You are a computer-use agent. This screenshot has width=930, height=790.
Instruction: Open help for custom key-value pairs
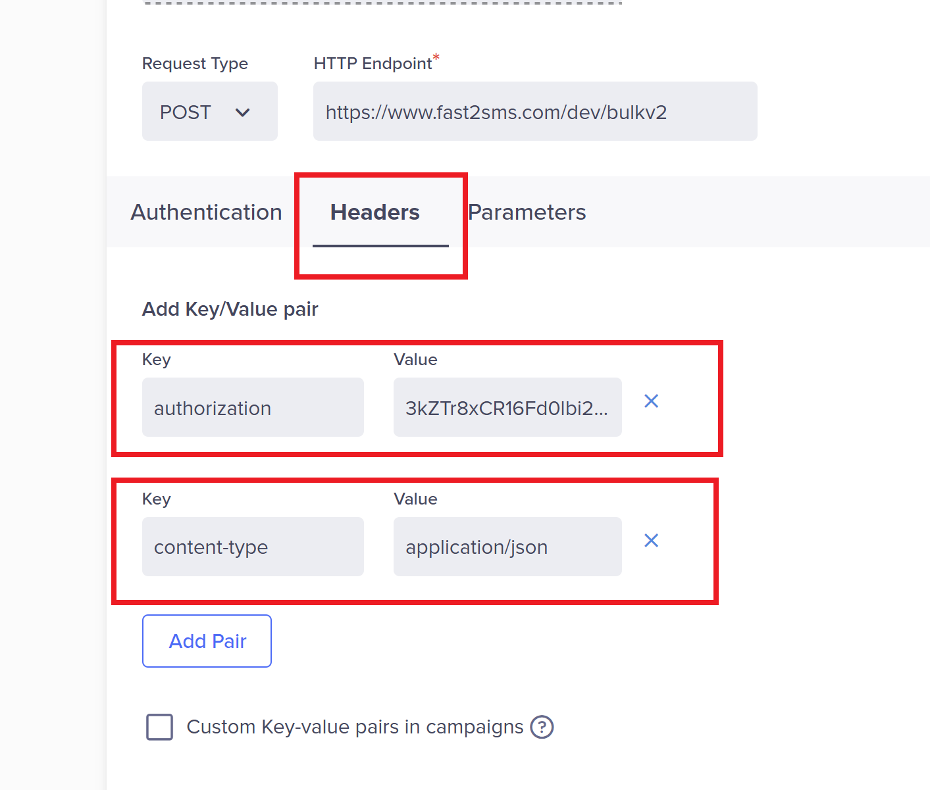pyautogui.click(x=542, y=727)
